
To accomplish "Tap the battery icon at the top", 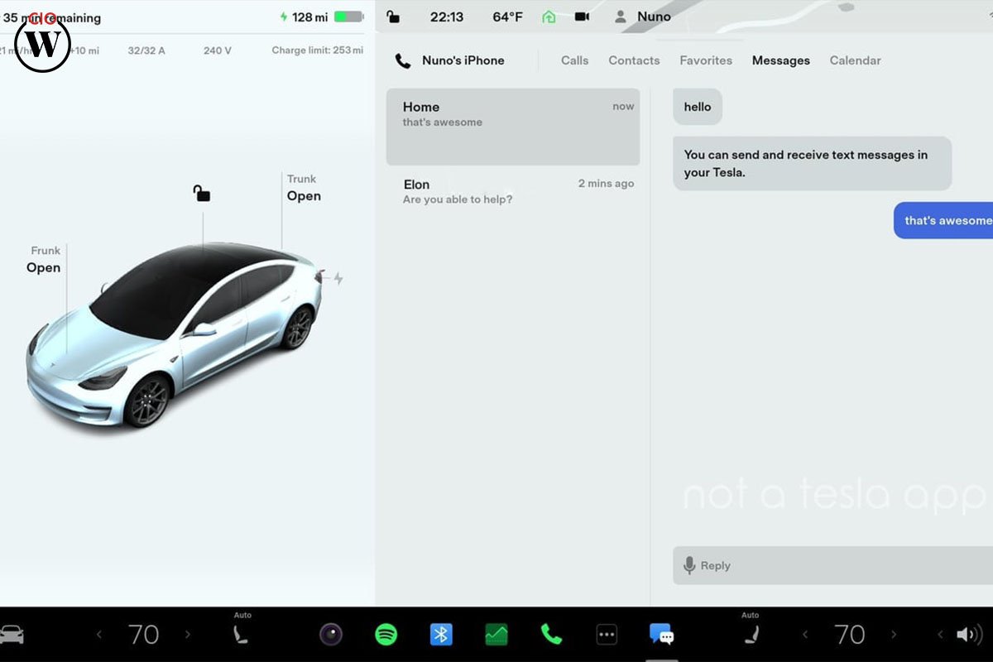I will 348,17.
